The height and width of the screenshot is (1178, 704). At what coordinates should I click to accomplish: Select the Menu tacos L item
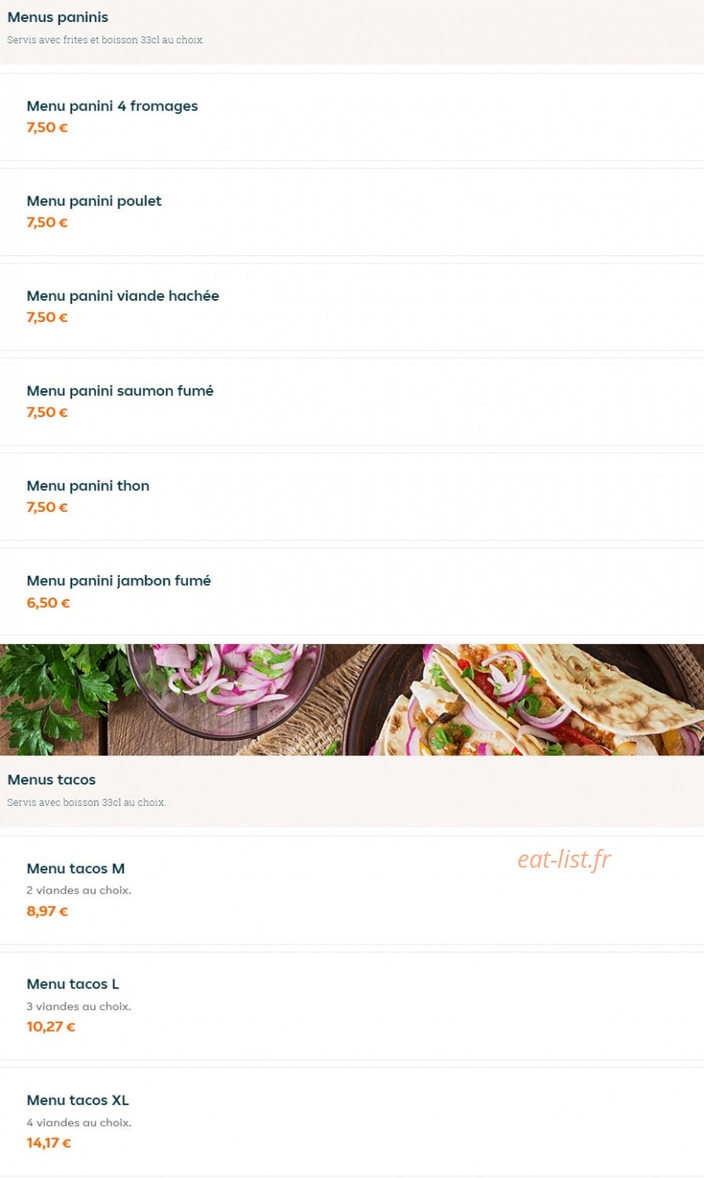coord(352,1006)
